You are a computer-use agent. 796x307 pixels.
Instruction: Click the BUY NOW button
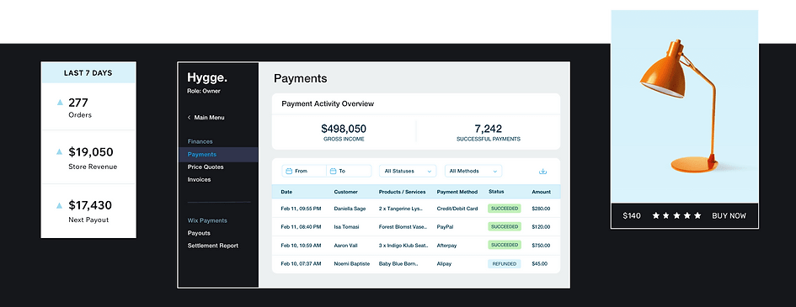729,216
